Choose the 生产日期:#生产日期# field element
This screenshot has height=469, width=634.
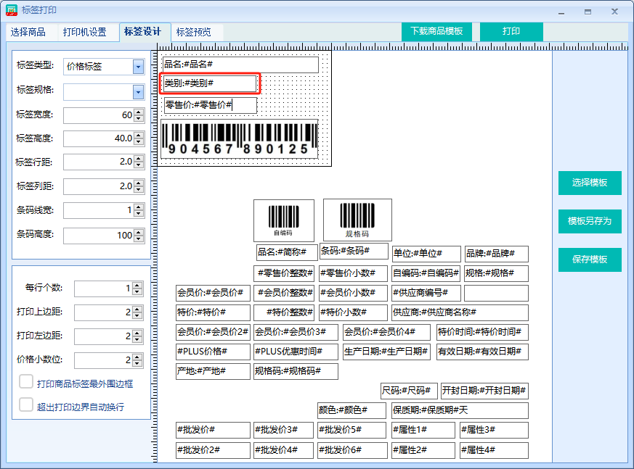click(386, 352)
